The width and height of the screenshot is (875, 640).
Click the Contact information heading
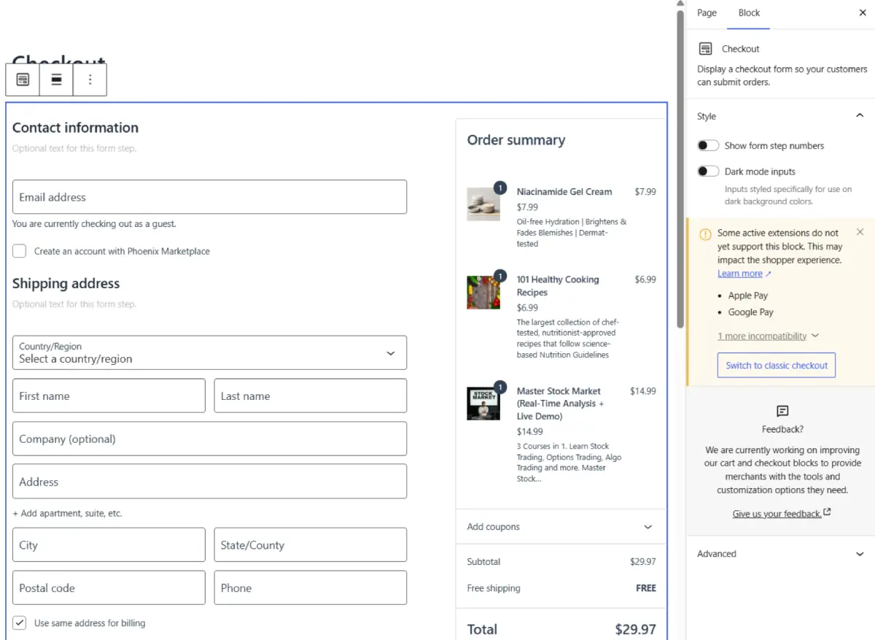click(x=75, y=128)
